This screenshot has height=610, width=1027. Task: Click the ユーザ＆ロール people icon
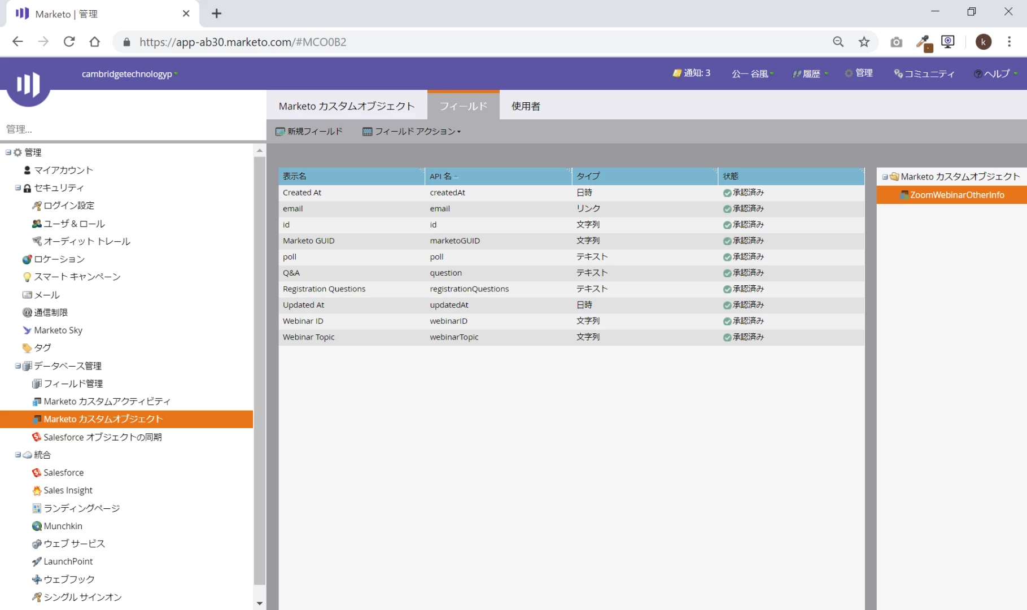tap(37, 224)
